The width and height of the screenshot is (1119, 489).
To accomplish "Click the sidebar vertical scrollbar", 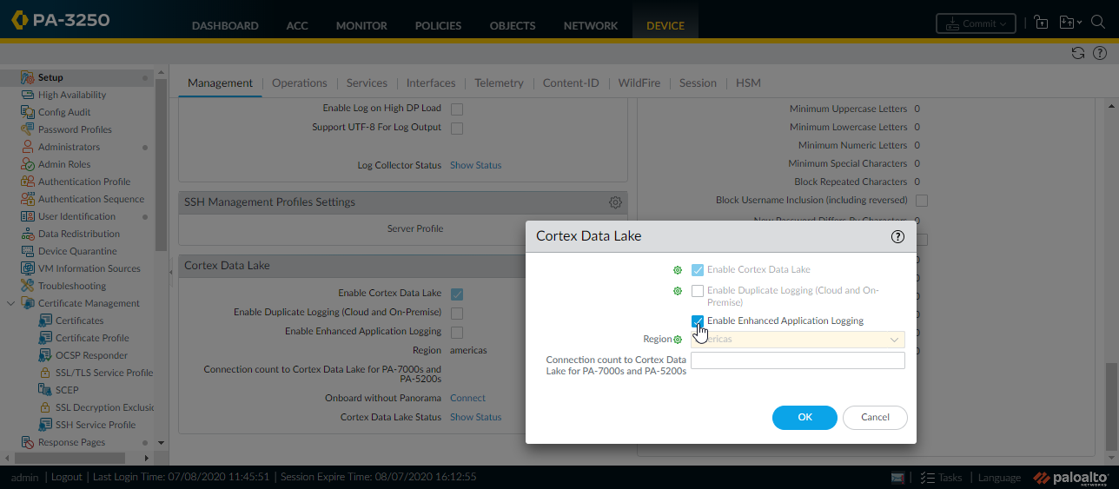I will 161,165.
